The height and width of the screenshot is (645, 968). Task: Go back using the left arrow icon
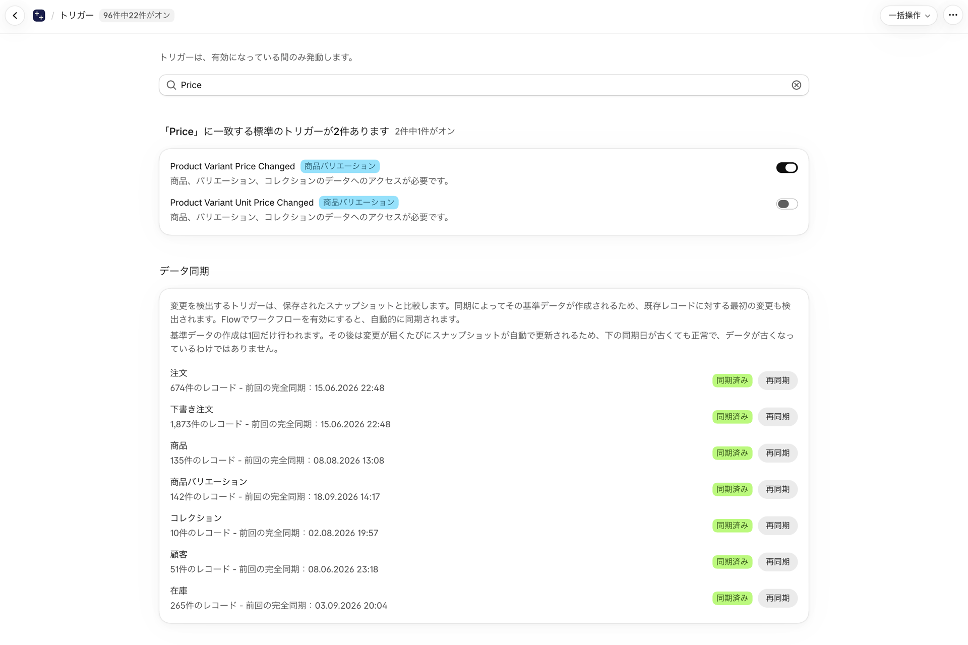[x=15, y=15]
